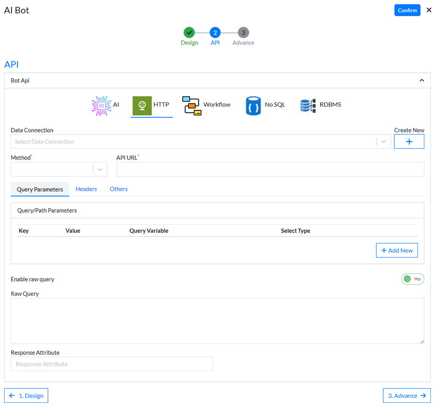This screenshot has height=407, width=435.
Task: Select the HTTP globe icon
Action: pos(142,105)
